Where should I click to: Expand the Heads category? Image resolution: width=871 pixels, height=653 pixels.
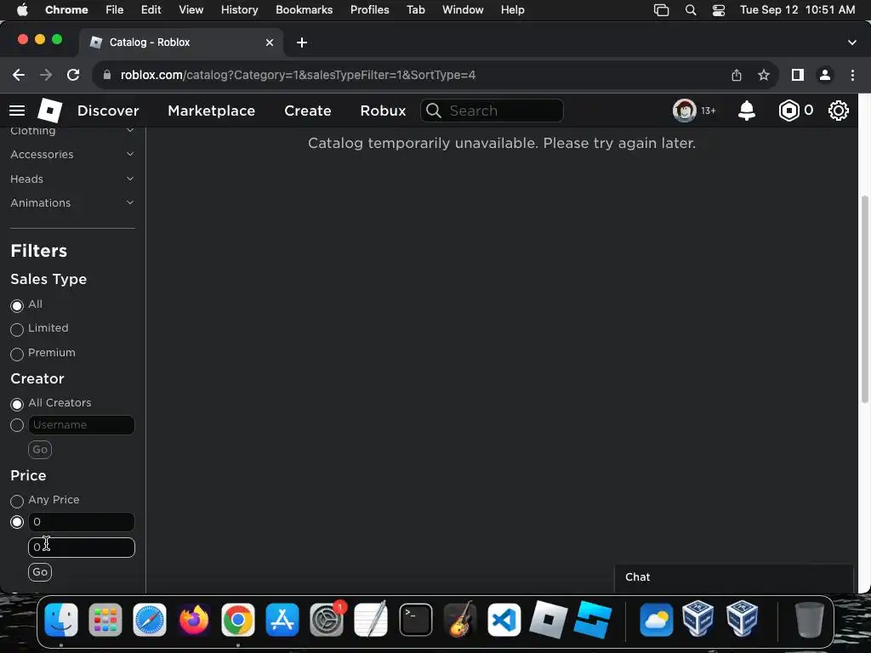73,179
